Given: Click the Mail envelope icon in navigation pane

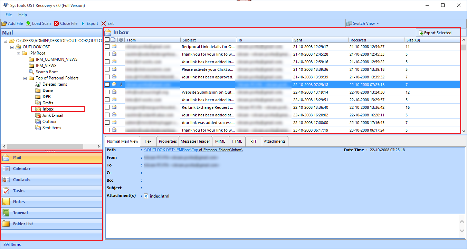Looking at the screenshot, I should pyautogui.click(x=6, y=158).
